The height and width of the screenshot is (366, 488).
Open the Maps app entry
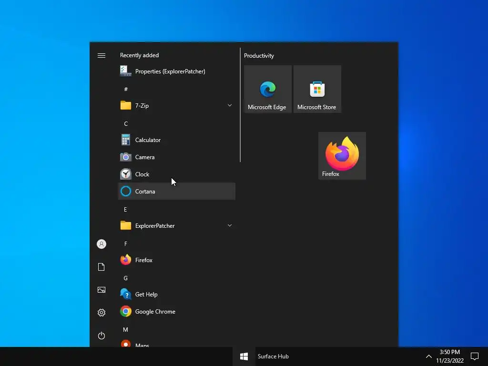[177, 343]
